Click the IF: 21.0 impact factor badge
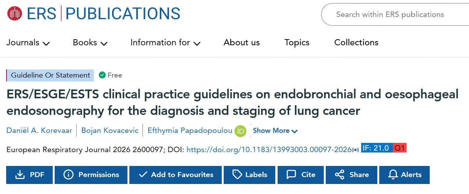This screenshot has width=469, height=194. click(377, 148)
